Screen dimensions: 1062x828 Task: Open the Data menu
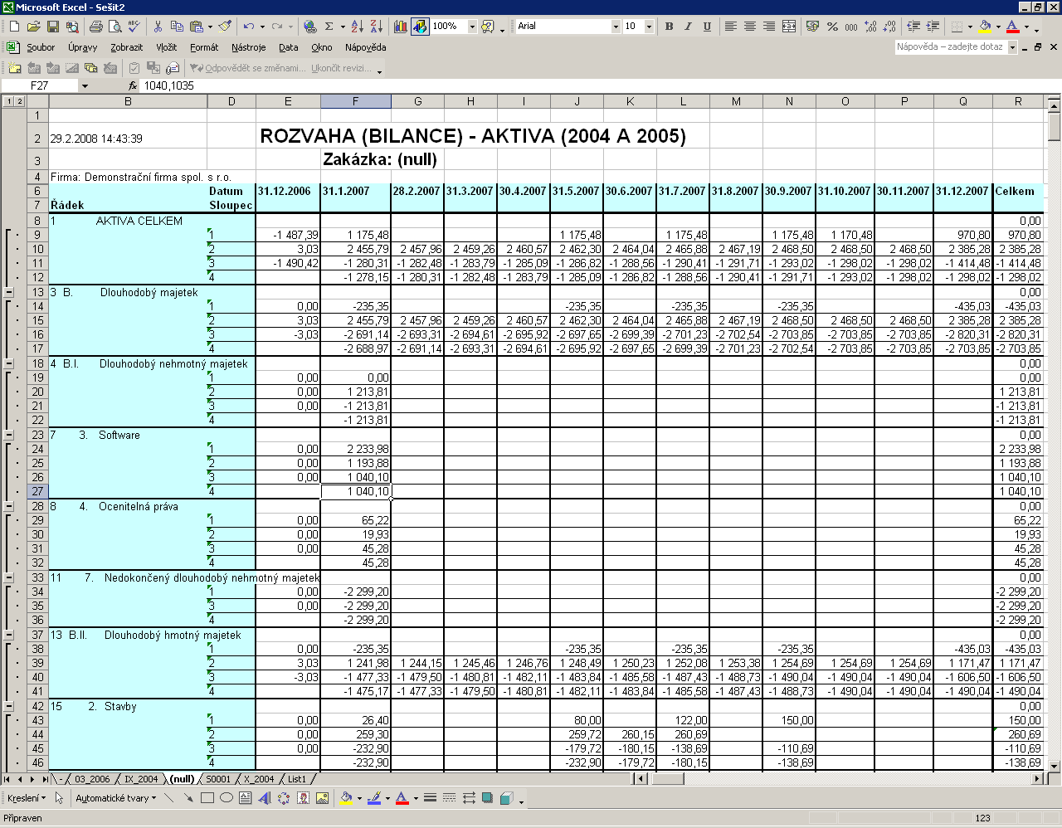[289, 47]
